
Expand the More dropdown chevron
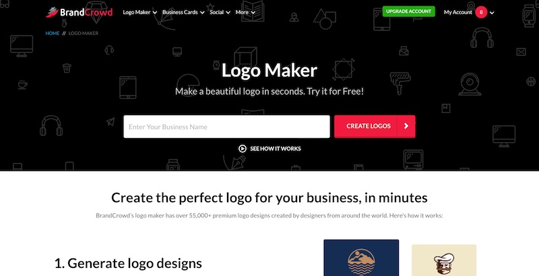[253, 13]
